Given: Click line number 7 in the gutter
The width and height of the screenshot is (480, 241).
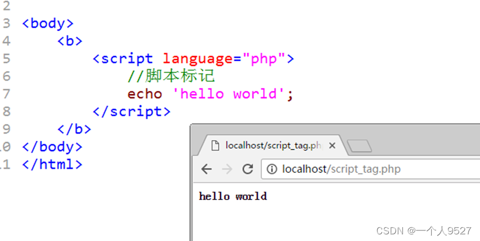Looking at the screenshot, I should [7, 94].
